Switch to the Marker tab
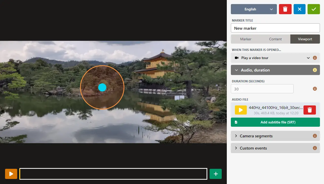 coord(246,39)
